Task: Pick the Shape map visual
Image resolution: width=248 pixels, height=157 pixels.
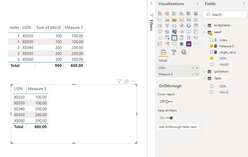Action: click(174, 32)
